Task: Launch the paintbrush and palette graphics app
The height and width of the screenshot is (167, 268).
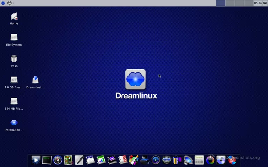Action: click(x=134, y=160)
